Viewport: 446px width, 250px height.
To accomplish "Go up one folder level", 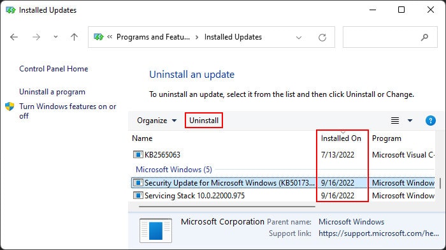I will tap(75, 37).
